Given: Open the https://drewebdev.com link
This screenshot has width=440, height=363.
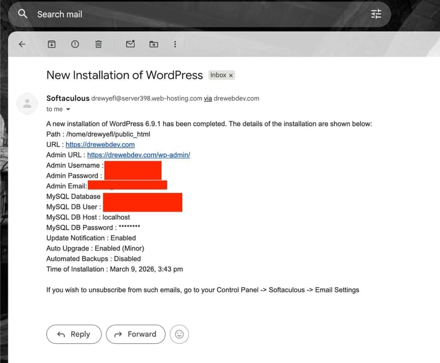Looking at the screenshot, I should point(100,145).
